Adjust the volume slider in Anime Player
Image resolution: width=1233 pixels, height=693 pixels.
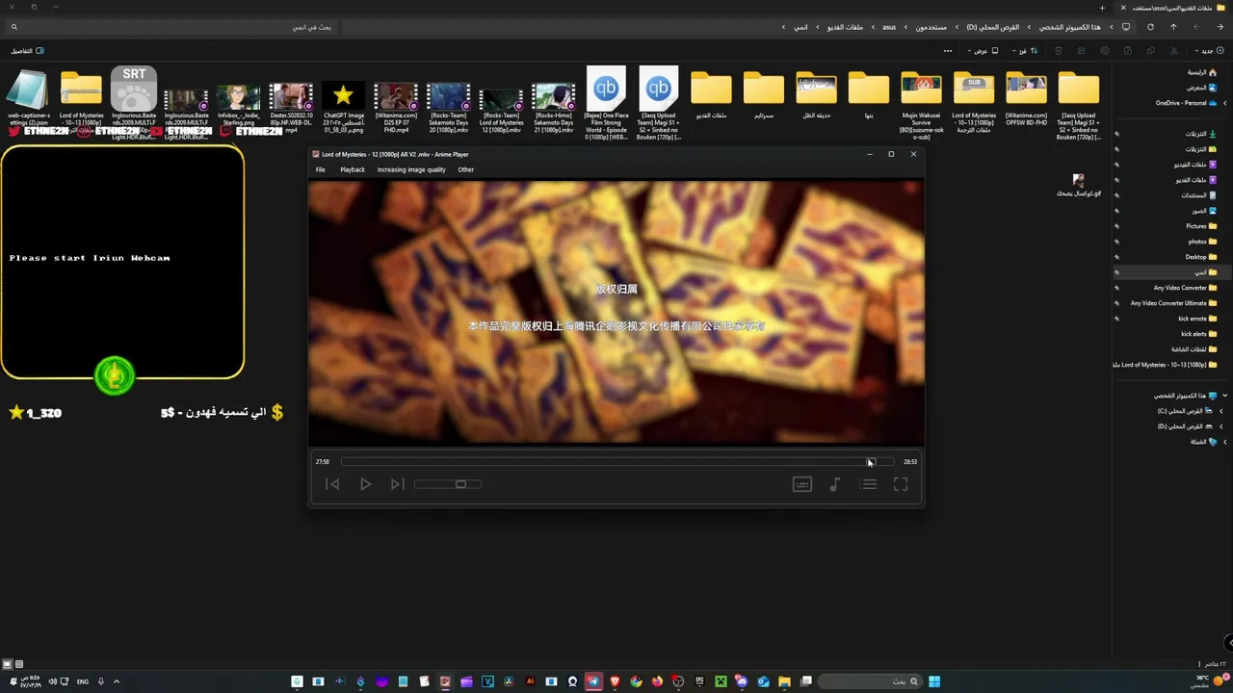[x=448, y=484]
